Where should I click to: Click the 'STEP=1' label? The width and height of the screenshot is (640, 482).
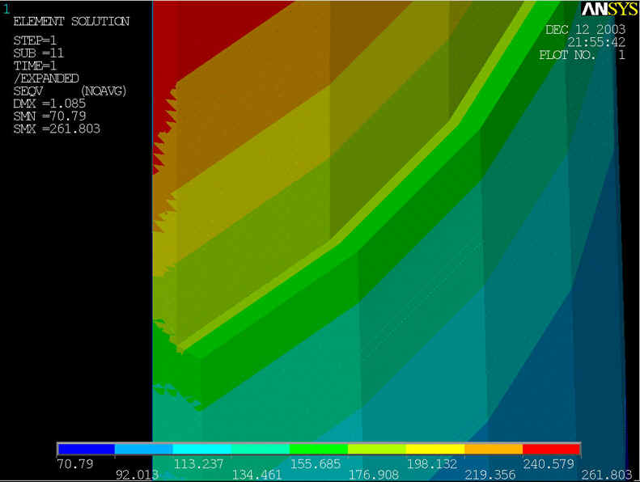(x=35, y=40)
